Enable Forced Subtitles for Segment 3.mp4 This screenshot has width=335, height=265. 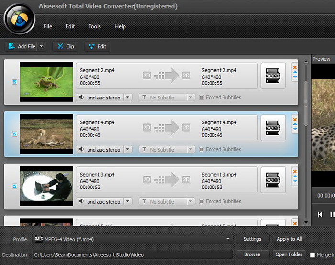pyautogui.click(x=201, y=201)
